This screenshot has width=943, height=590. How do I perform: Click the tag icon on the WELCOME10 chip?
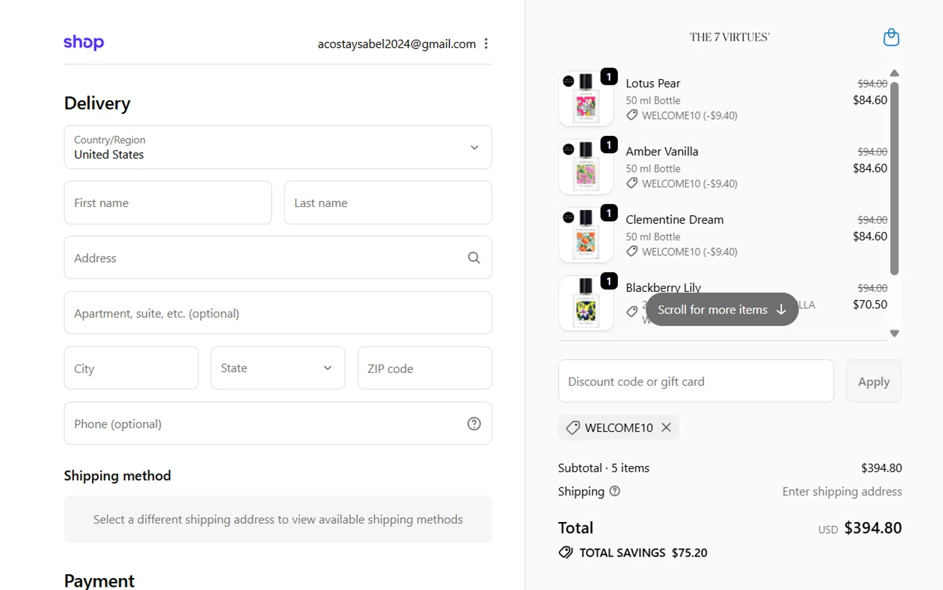coord(573,428)
